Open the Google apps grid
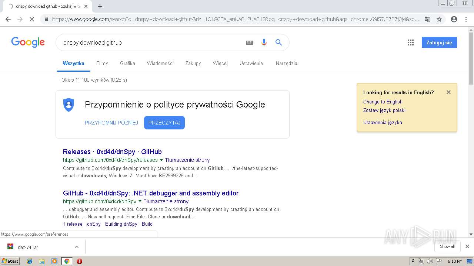The image size is (474, 266). pos(410,42)
